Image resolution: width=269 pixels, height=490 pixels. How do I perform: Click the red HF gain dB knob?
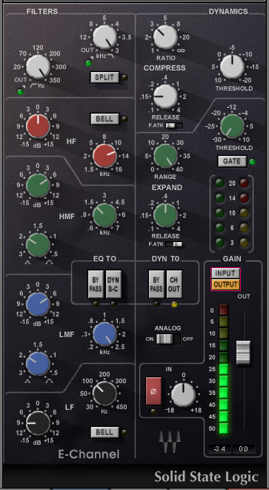coord(38,126)
